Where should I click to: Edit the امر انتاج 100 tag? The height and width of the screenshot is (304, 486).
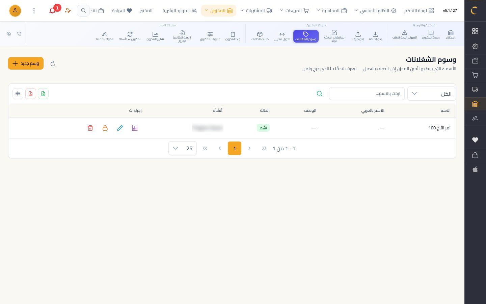(120, 128)
